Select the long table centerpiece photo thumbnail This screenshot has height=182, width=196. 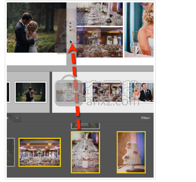pyautogui.click(x=85, y=152)
